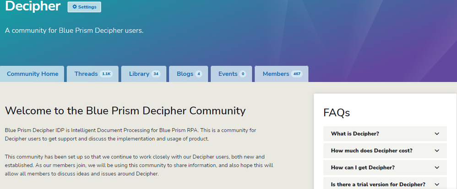This screenshot has width=457, height=189.
Task: Open the Community Home tab
Action: click(x=33, y=74)
